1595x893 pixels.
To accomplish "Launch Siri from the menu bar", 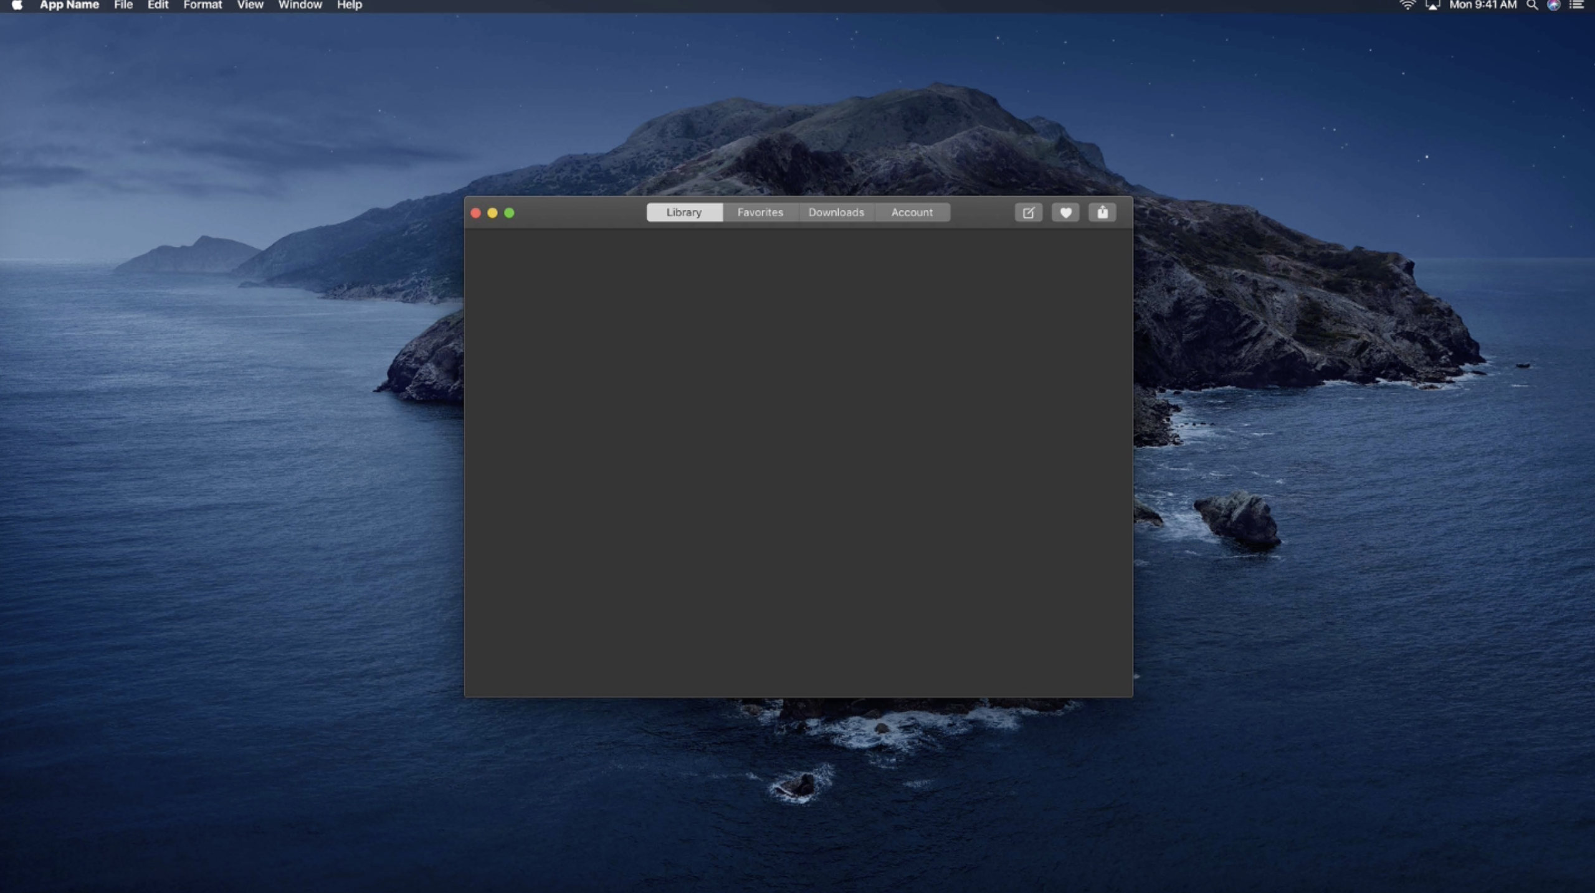I will pyautogui.click(x=1554, y=5).
